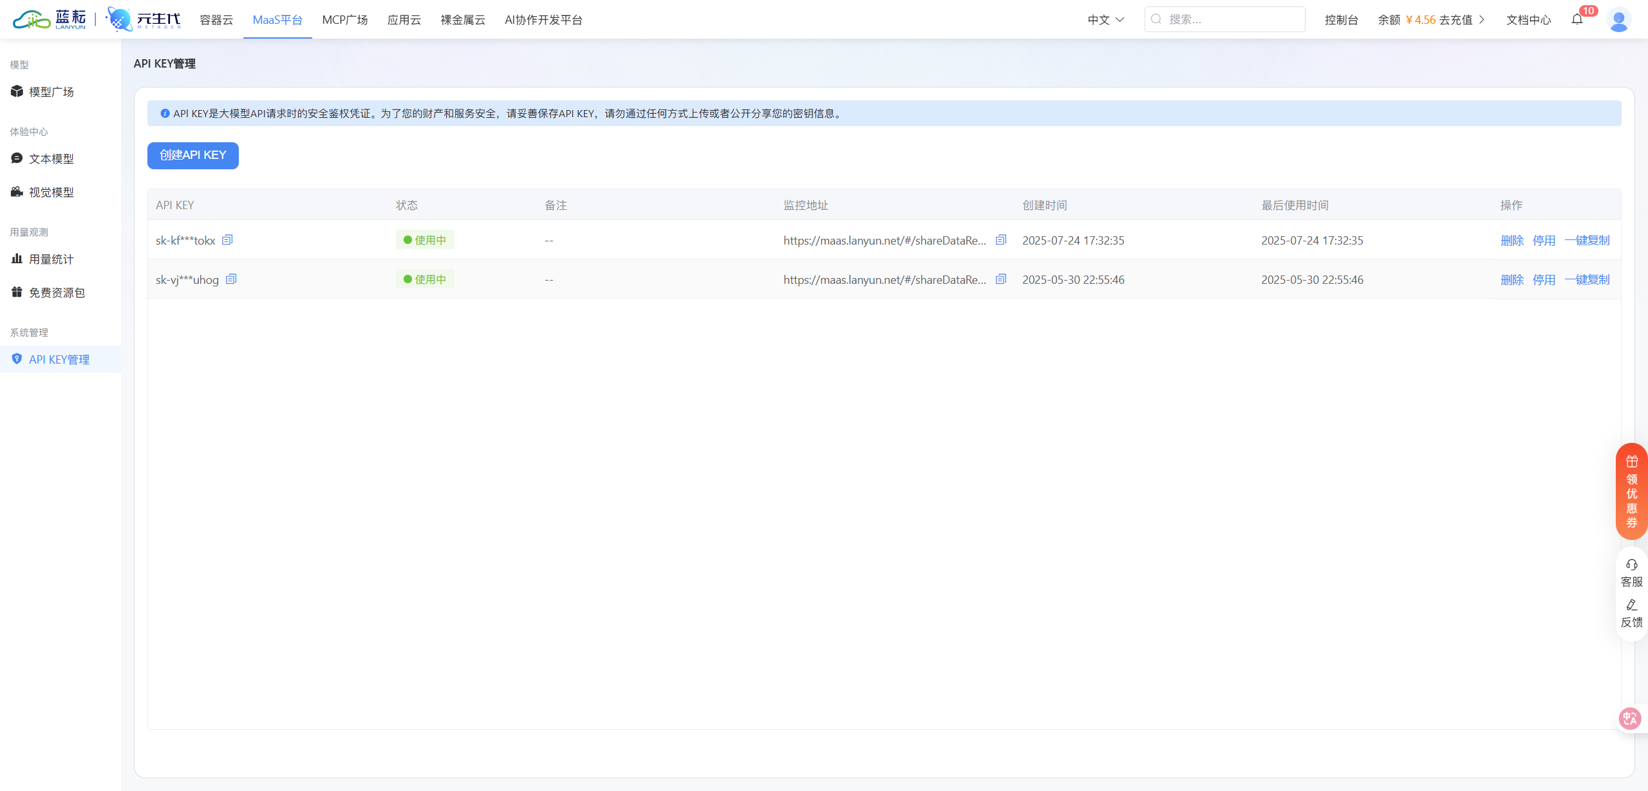1648x791 pixels.
Task: Click the translation floating icon
Action: pos(1630,718)
